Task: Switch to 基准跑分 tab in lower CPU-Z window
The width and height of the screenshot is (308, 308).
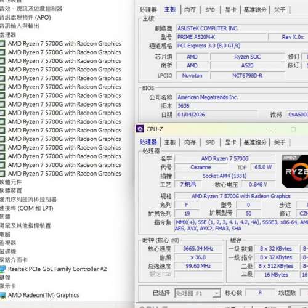Action: pos(255,142)
